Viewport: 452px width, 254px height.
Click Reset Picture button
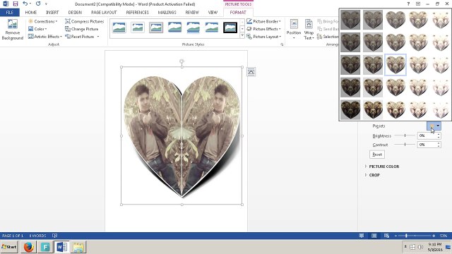coord(80,37)
